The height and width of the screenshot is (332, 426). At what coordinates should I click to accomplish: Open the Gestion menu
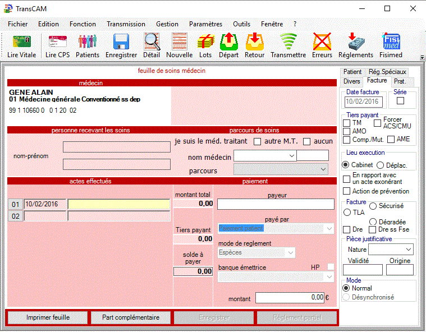167,24
